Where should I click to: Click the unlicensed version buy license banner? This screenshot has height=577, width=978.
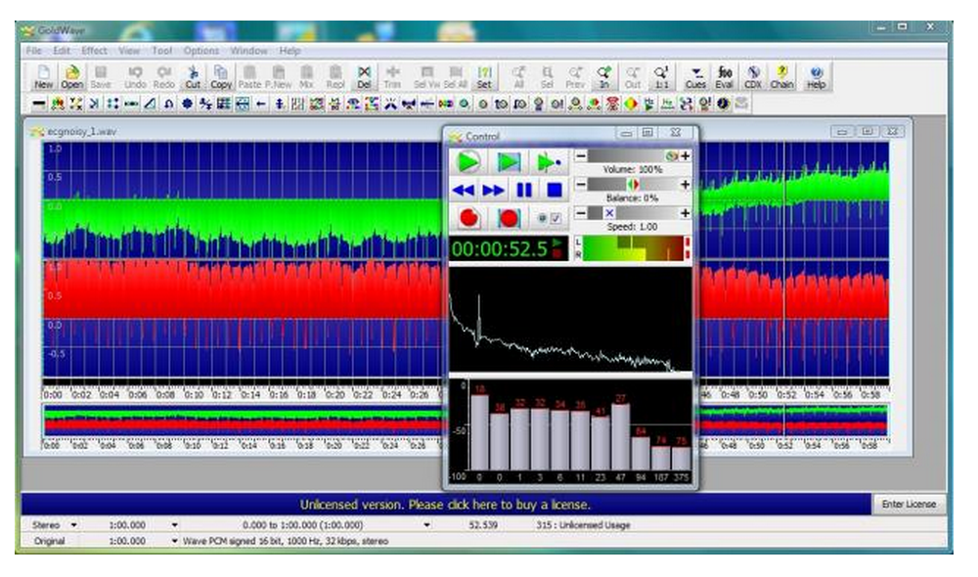tap(445, 504)
